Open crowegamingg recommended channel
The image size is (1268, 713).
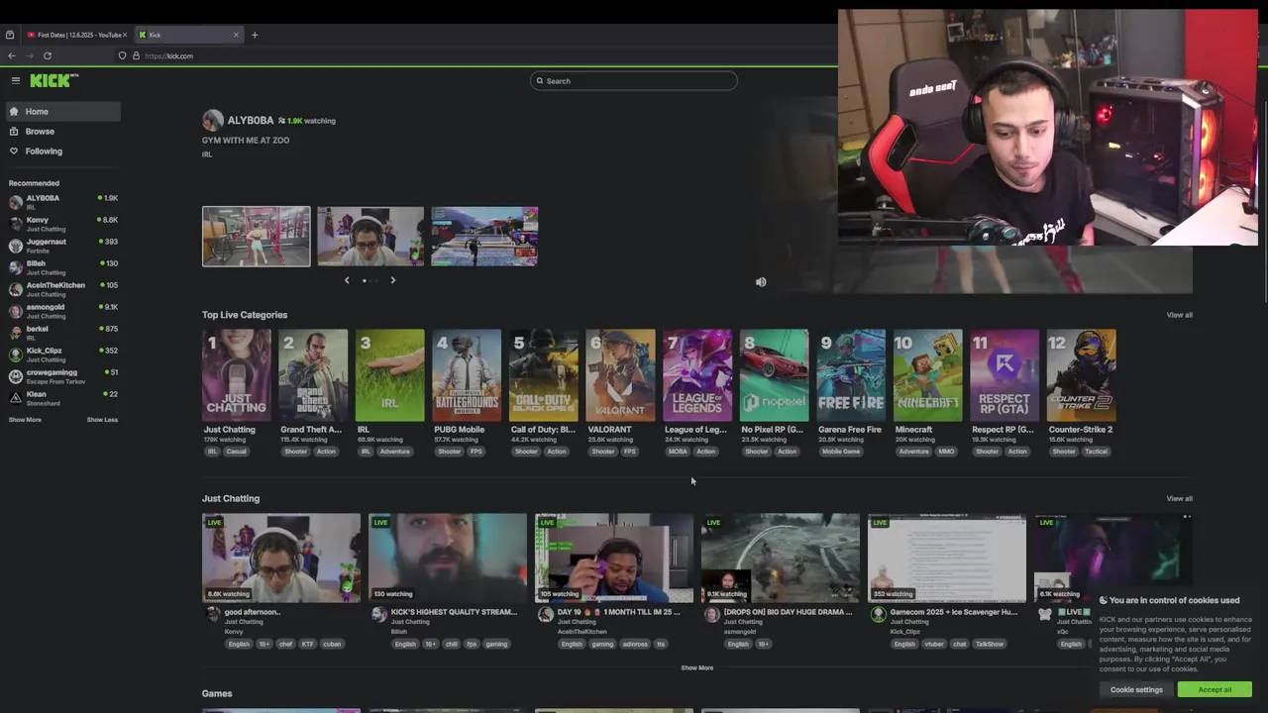pos(61,376)
